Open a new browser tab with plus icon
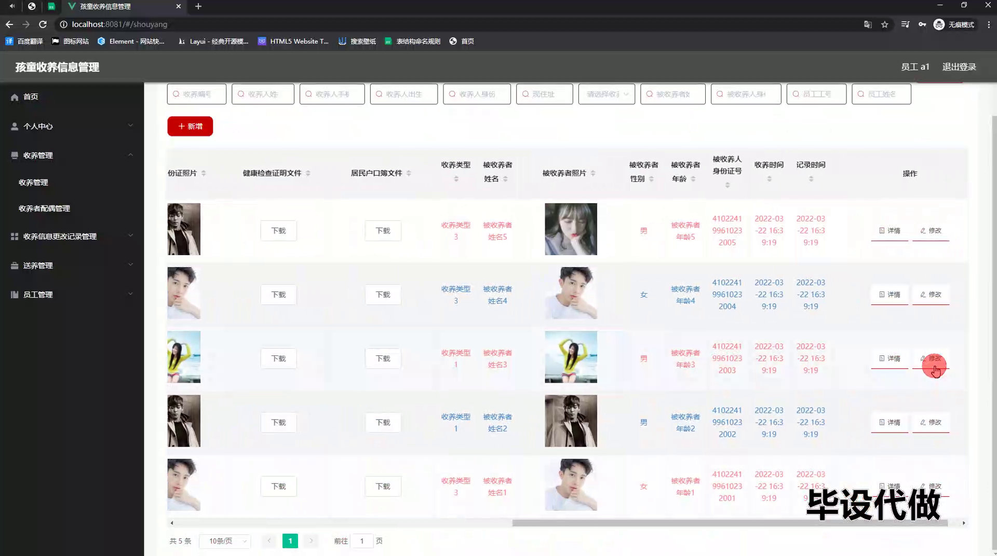 198,6
